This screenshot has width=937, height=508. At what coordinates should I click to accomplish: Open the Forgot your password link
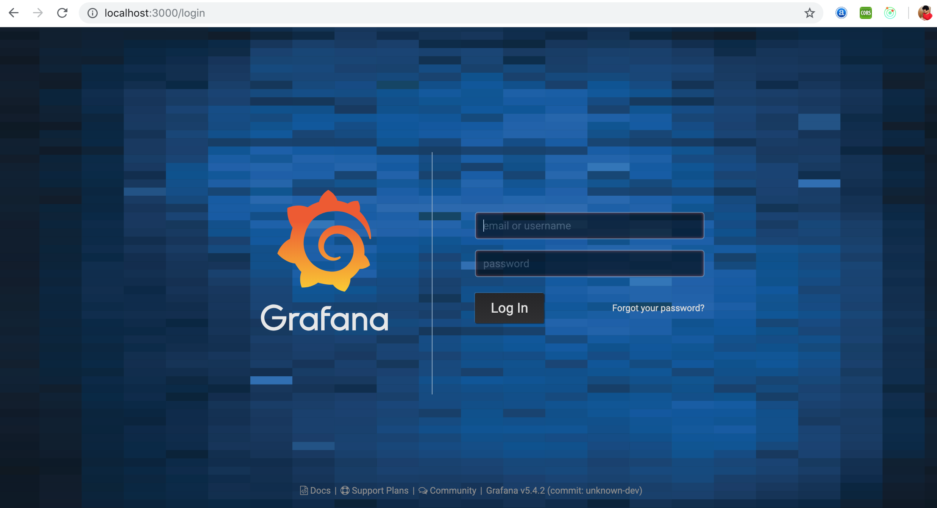coord(658,308)
